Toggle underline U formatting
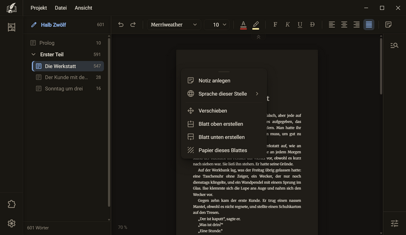 [x=300, y=24]
